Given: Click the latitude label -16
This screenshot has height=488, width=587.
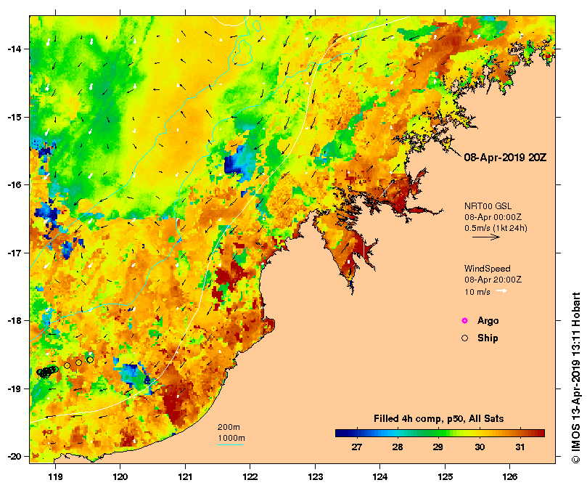Looking at the screenshot, I should [x=15, y=184].
